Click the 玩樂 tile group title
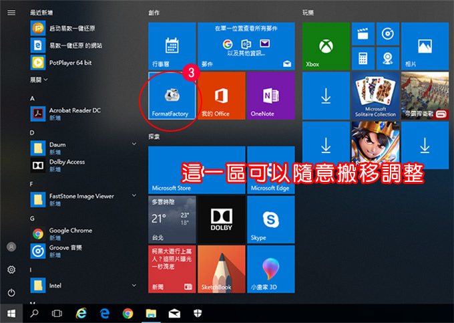This screenshot has height=323, width=454. pos(308,13)
